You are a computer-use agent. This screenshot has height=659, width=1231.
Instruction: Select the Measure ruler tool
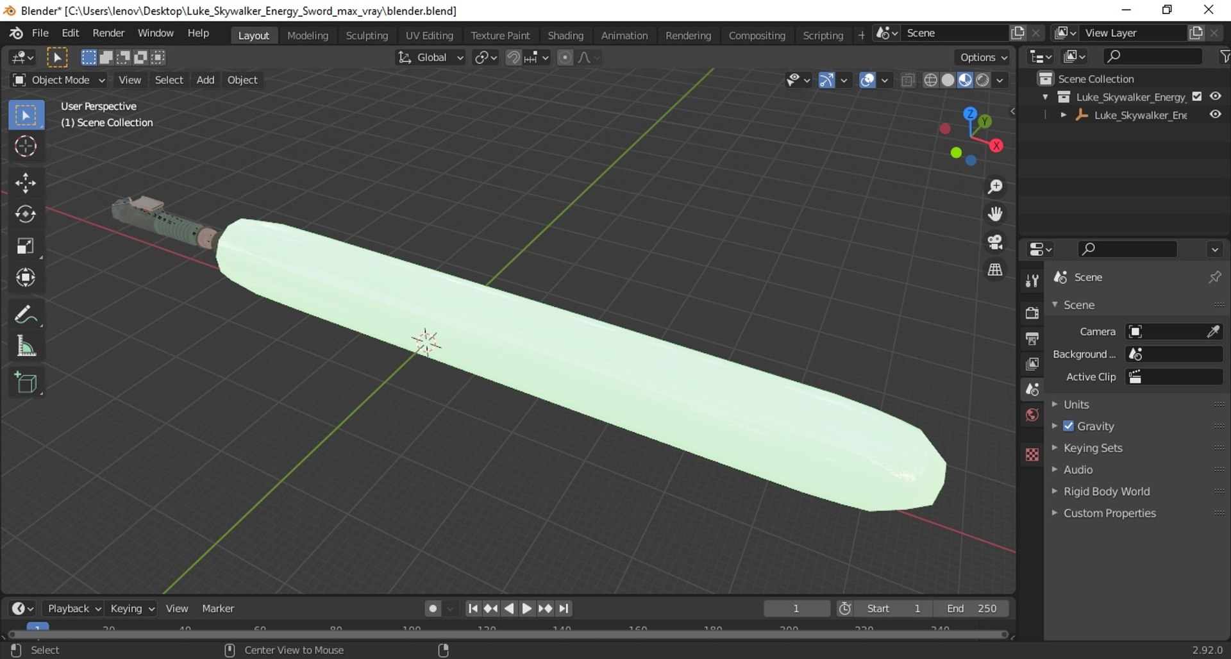26,347
